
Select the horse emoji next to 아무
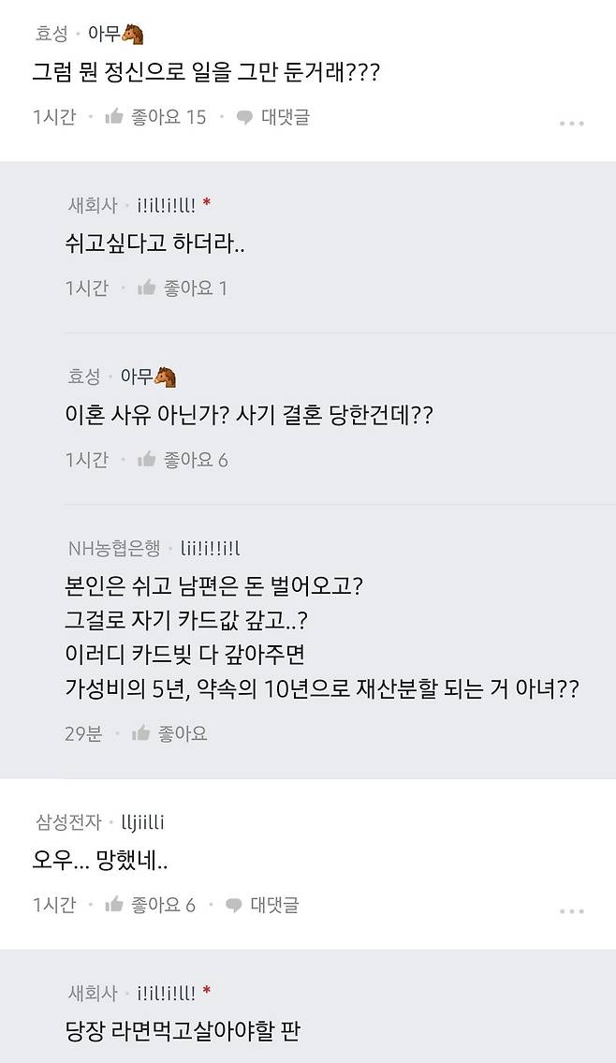(x=132, y=32)
